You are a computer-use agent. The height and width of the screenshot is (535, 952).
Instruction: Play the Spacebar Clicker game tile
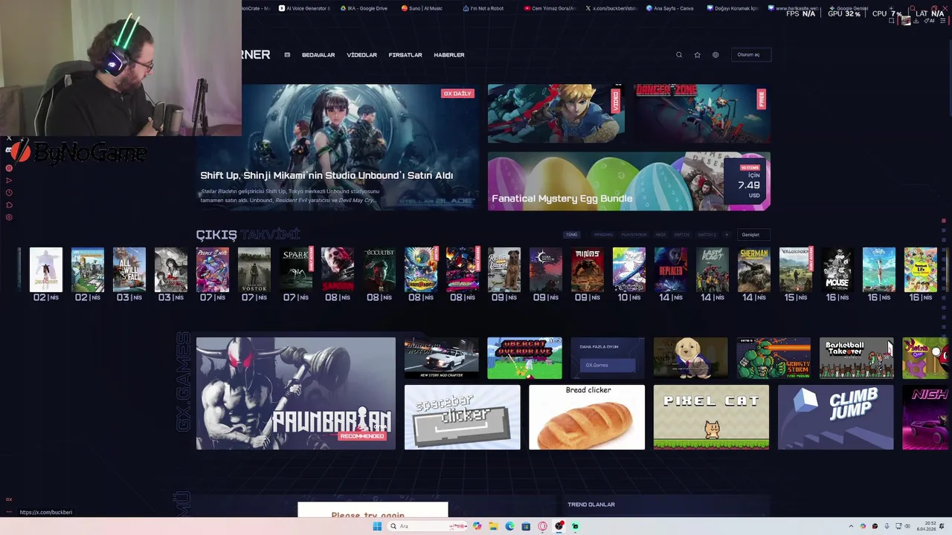pyautogui.click(x=462, y=417)
